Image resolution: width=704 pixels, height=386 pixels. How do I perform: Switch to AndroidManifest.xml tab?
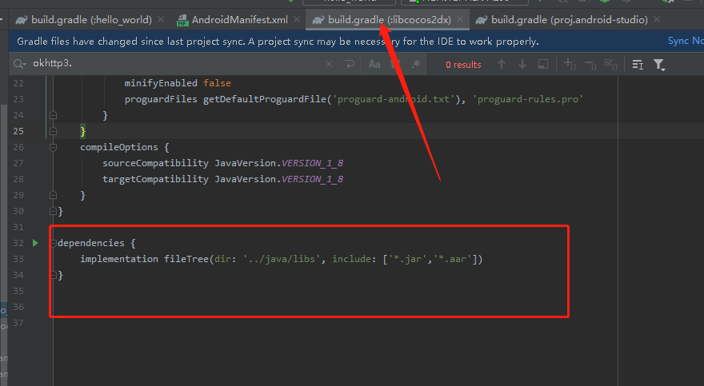pos(240,20)
